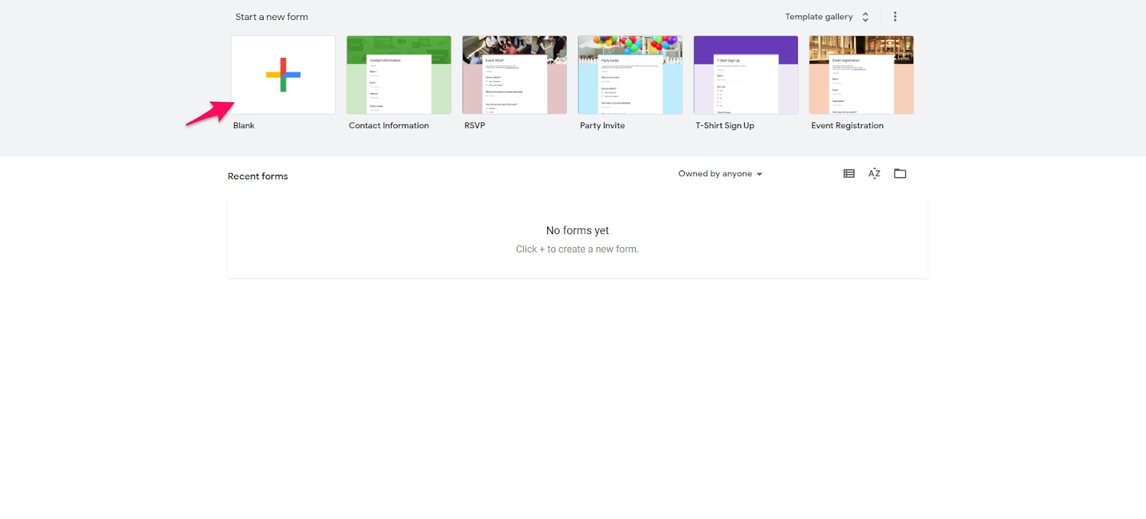This screenshot has width=1146, height=519.
Task: Click the Contact Information label
Action: (x=389, y=125)
